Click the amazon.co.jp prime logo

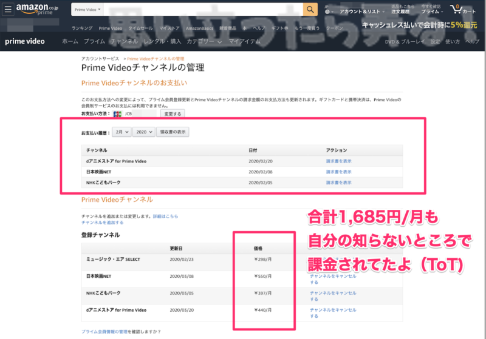pyautogui.click(x=37, y=9)
